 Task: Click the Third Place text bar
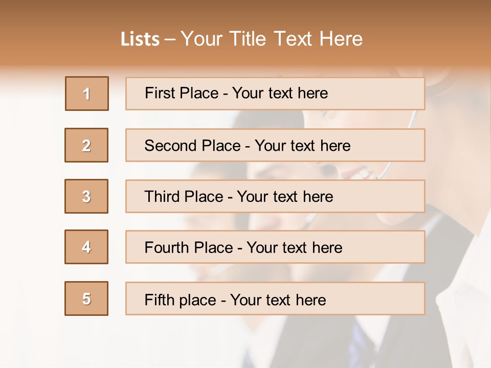275,196
